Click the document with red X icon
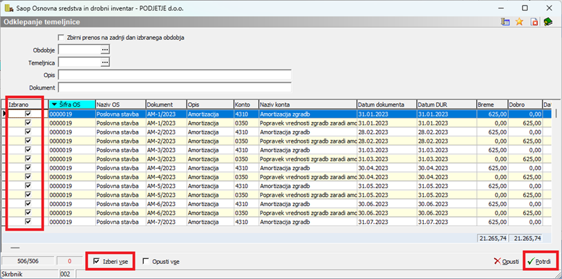Viewport: 562px width, 279px height. coord(534,22)
